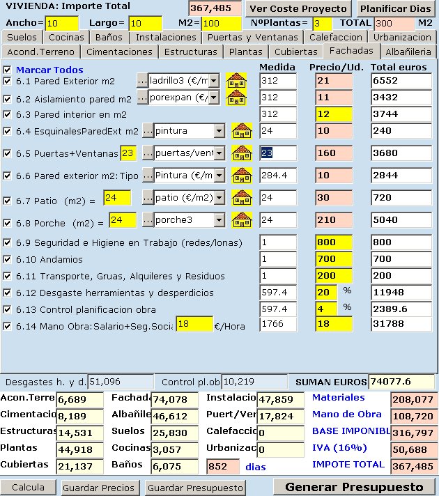439x496 pixels.
Task: Open the ... browse button for 6.8 Porche
Action: 148,220
